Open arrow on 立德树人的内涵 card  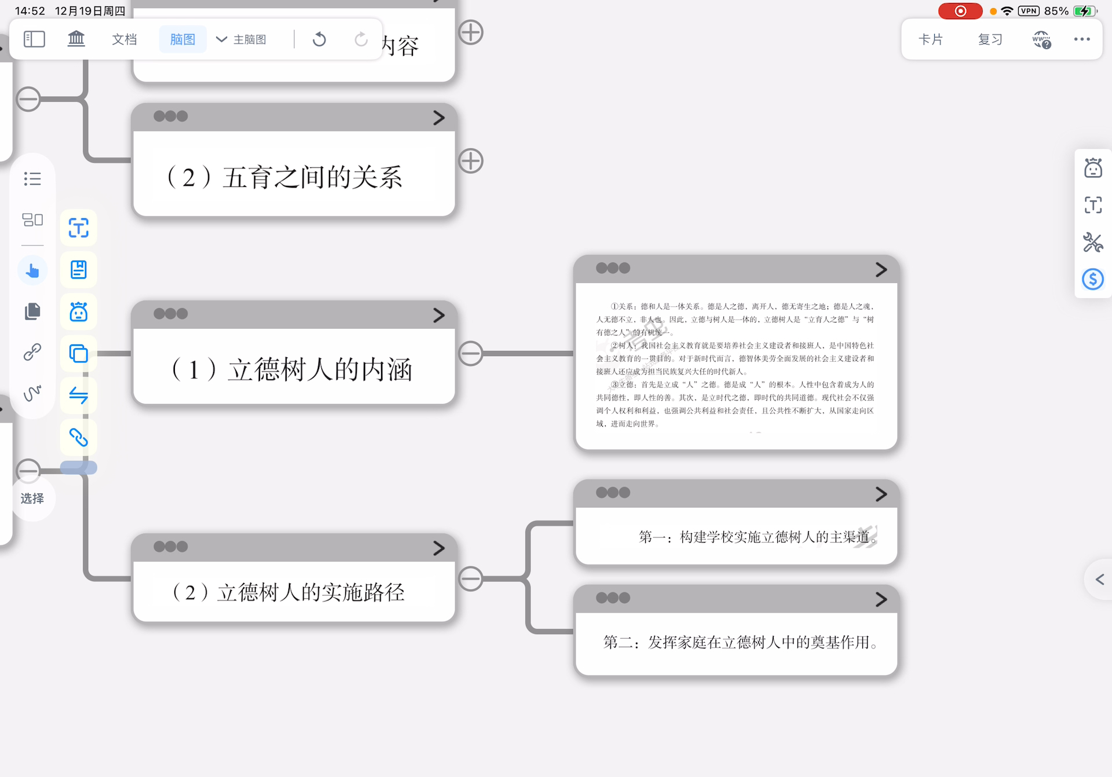coord(439,315)
